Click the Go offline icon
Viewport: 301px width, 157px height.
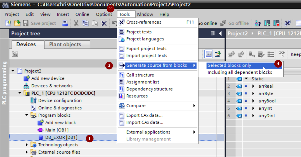(x=223, y=23)
